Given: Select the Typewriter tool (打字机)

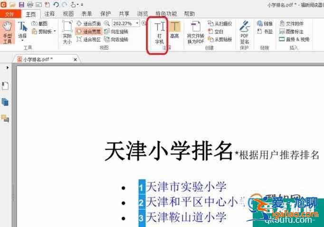Looking at the screenshot, I should [159, 33].
